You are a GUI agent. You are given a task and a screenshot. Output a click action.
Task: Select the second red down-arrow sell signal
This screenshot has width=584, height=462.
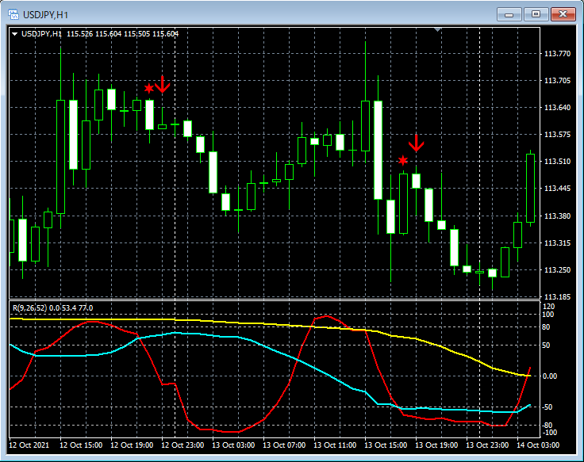pyautogui.click(x=417, y=143)
